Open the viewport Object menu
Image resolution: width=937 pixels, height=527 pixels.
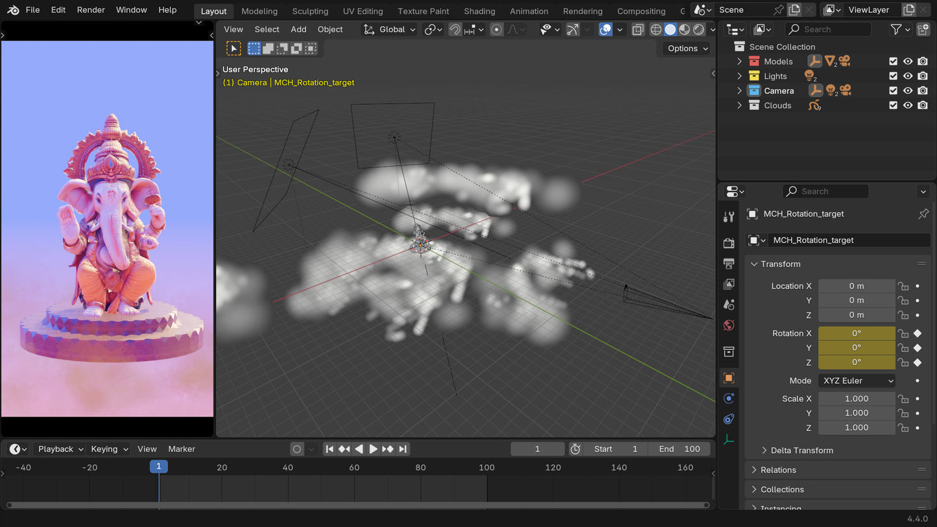330,29
